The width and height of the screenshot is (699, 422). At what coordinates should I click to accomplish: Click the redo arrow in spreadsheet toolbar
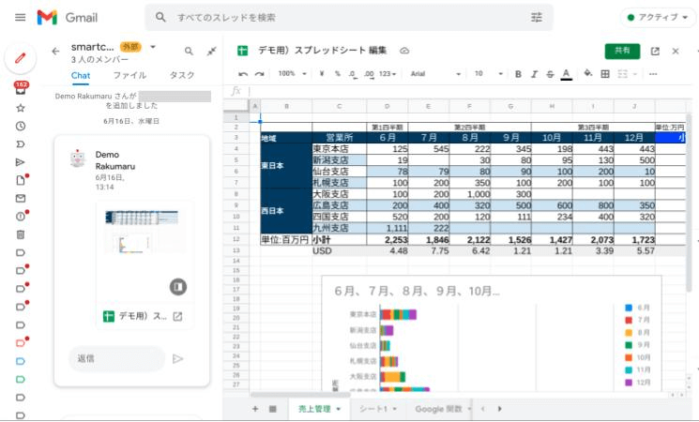point(260,74)
